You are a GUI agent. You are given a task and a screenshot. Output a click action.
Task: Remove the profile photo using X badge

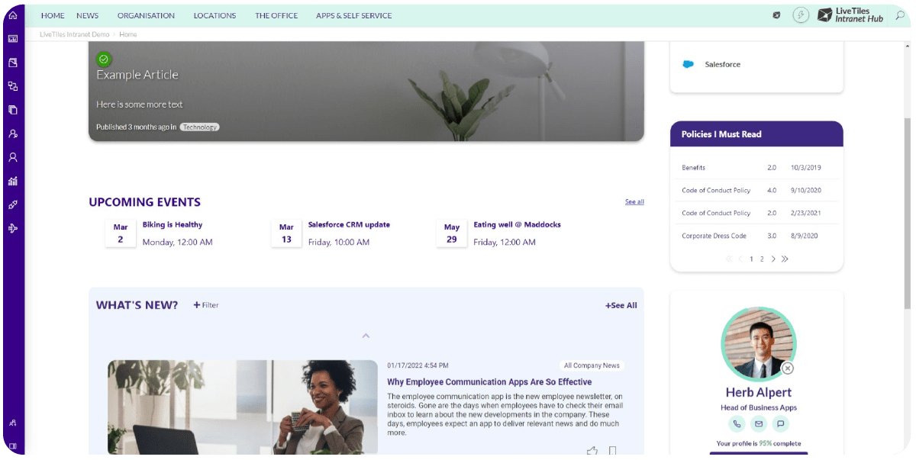click(x=788, y=368)
